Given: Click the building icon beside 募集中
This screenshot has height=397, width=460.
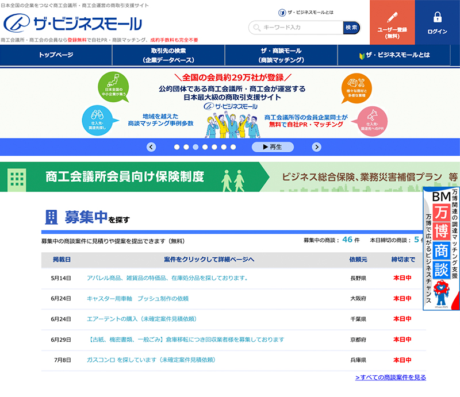Looking at the screenshot, I should pyautogui.click(x=51, y=217).
